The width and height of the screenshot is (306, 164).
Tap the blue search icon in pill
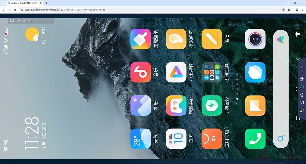(280, 139)
